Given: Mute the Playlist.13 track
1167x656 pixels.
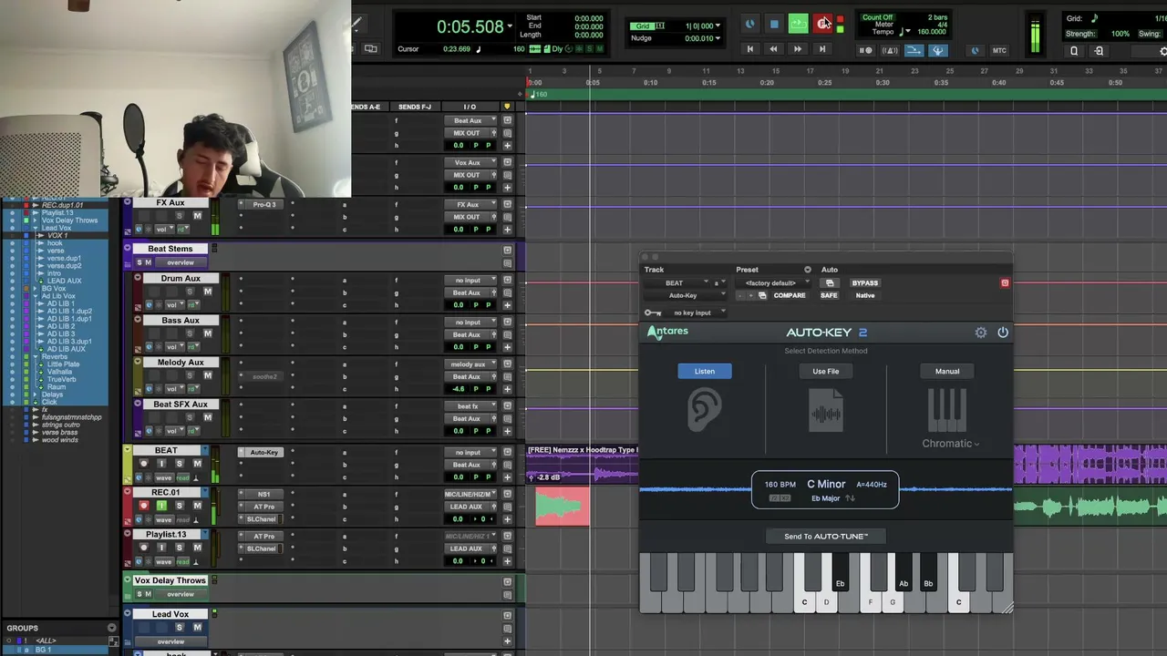Looking at the screenshot, I should tap(197, 548).
